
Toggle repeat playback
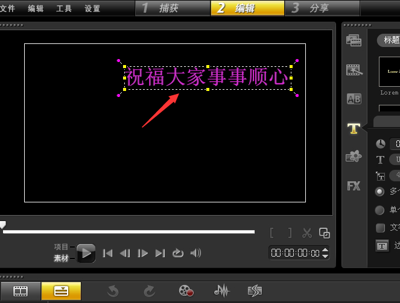(x=178, y=253)
